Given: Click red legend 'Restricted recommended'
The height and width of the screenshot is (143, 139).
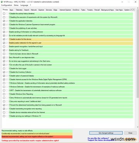Looking at the screenshot, I should [37, 136].
